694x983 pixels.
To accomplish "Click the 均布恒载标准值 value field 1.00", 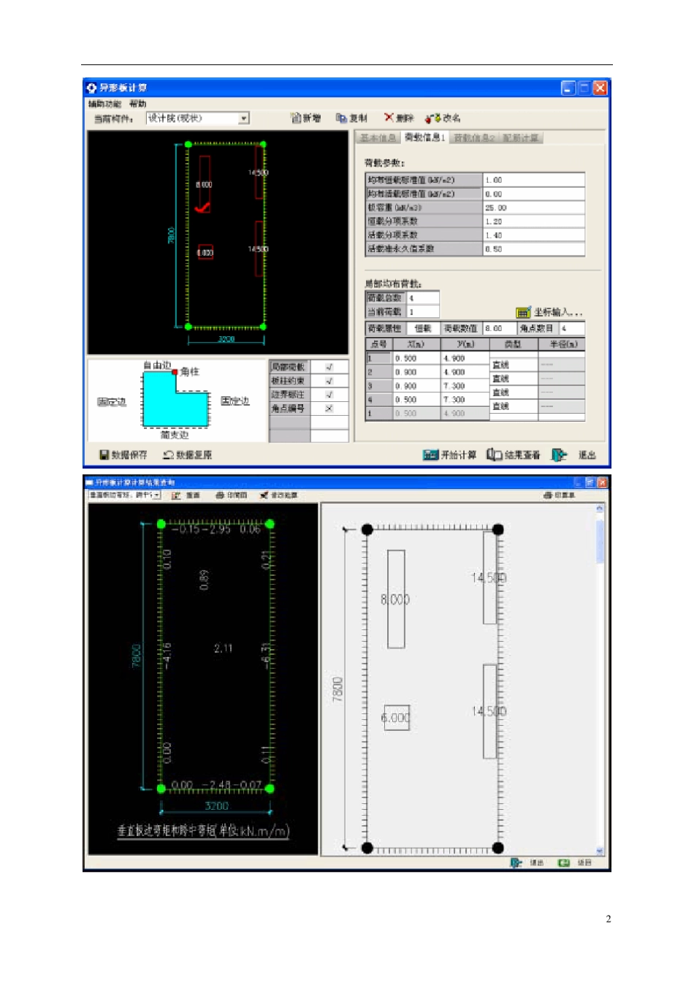I will coord(534,180).
